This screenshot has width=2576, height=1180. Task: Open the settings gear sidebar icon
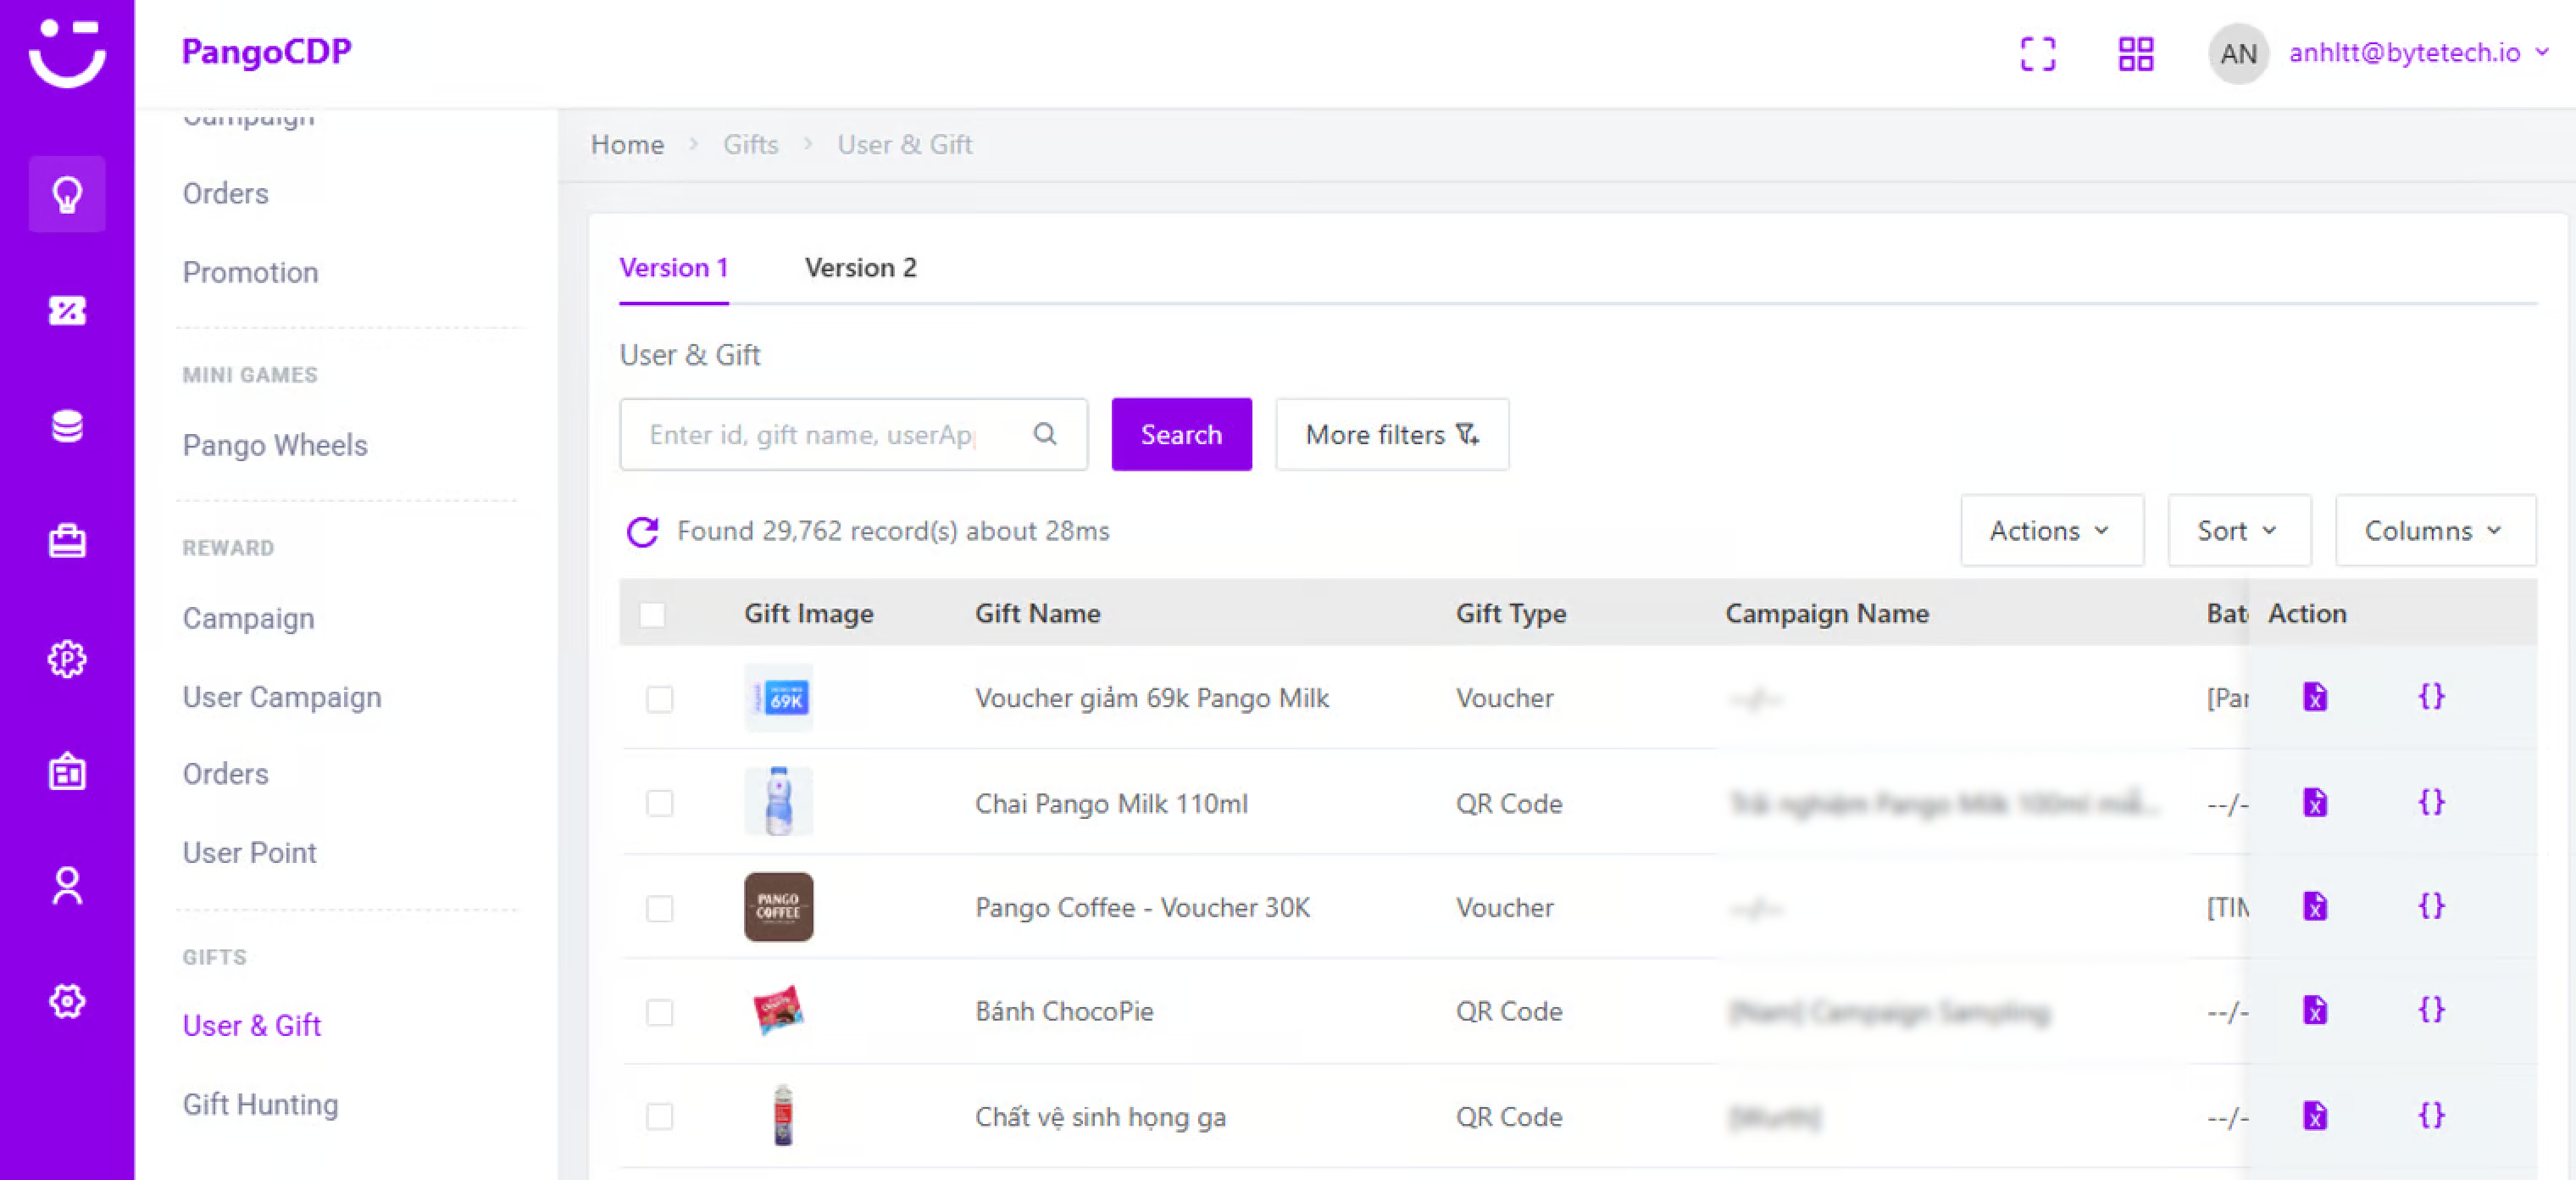coord(67,1001)
